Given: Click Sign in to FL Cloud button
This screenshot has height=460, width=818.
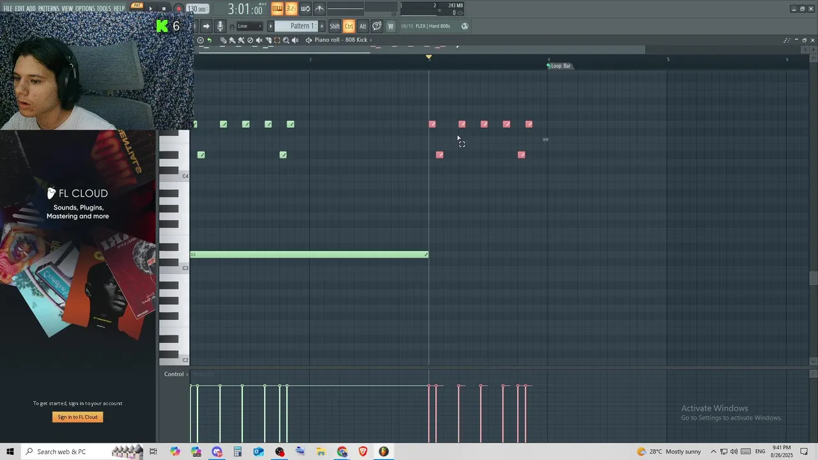Looking at the screenshot, I should 78,417.
